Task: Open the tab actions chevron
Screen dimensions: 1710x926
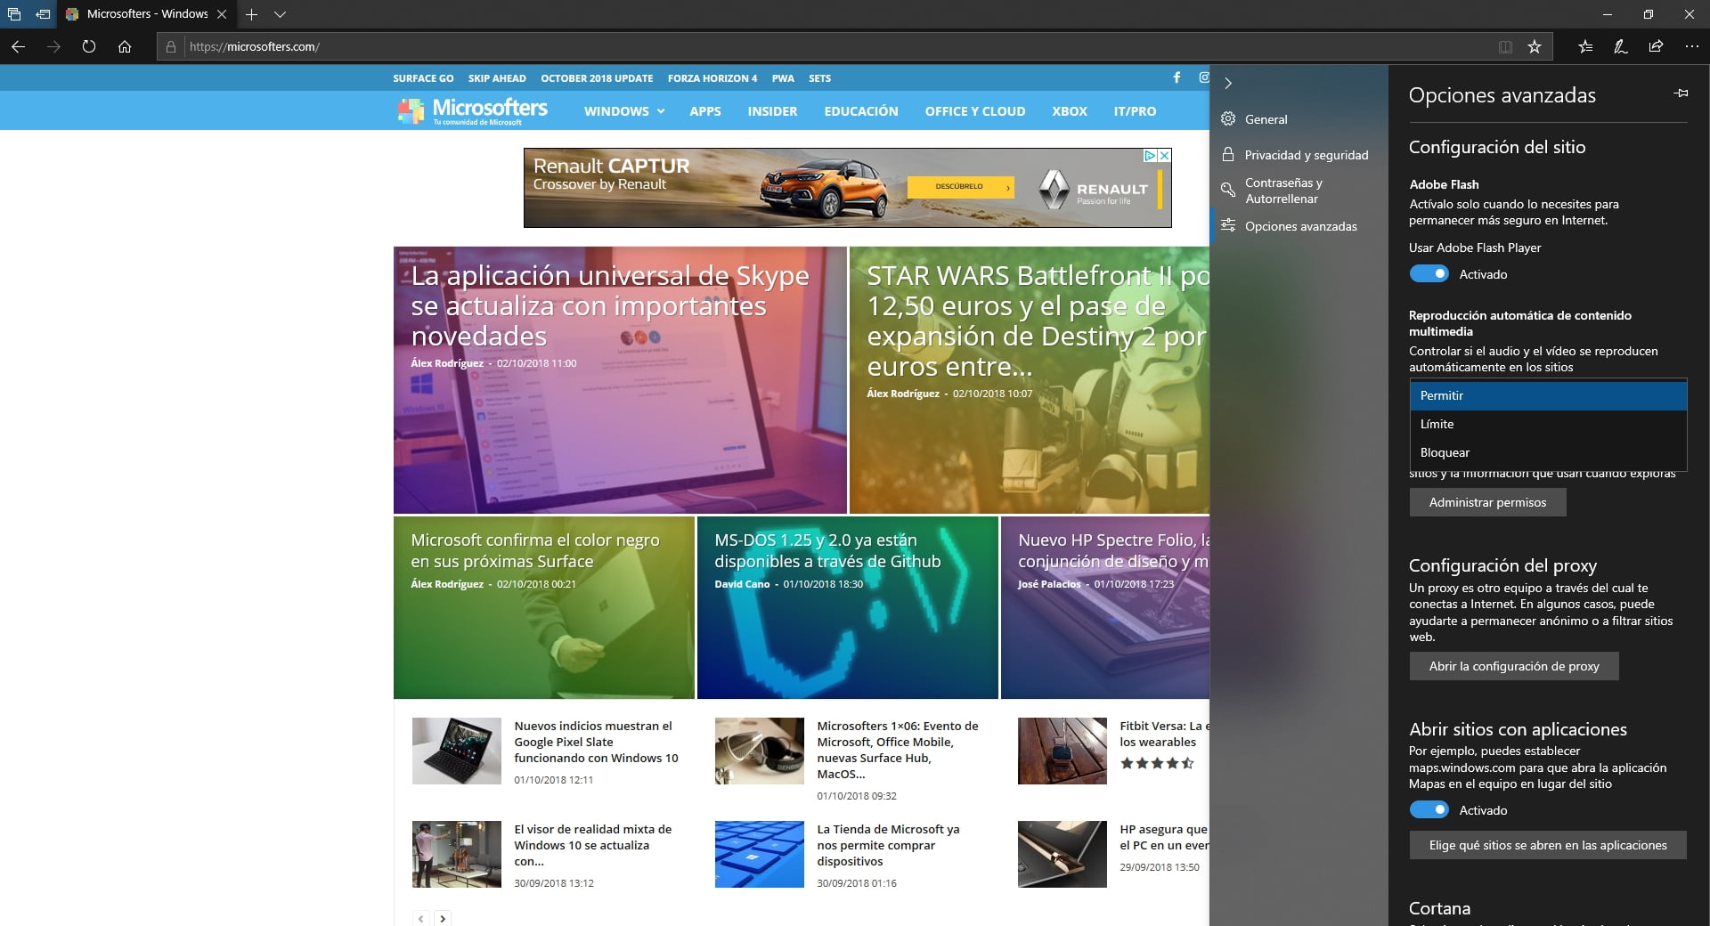Action: (x=281, y=14)
